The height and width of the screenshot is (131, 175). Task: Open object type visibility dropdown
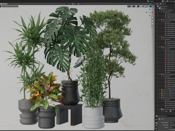pos(129,6)
